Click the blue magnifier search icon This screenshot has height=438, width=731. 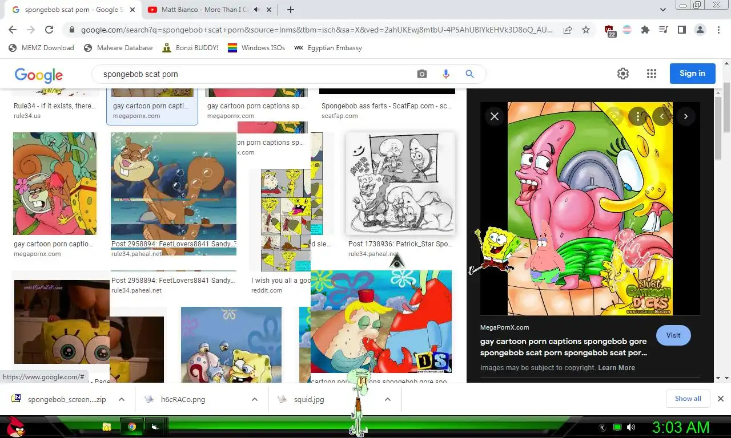469,74
